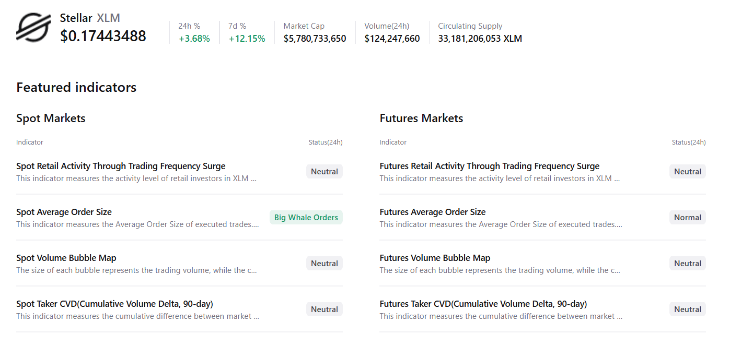Viewport: 730px width, 346px height.
Task: Click Neutral badge beside Futures Volume Bubble Map
Action: click(x=687, y=264)
